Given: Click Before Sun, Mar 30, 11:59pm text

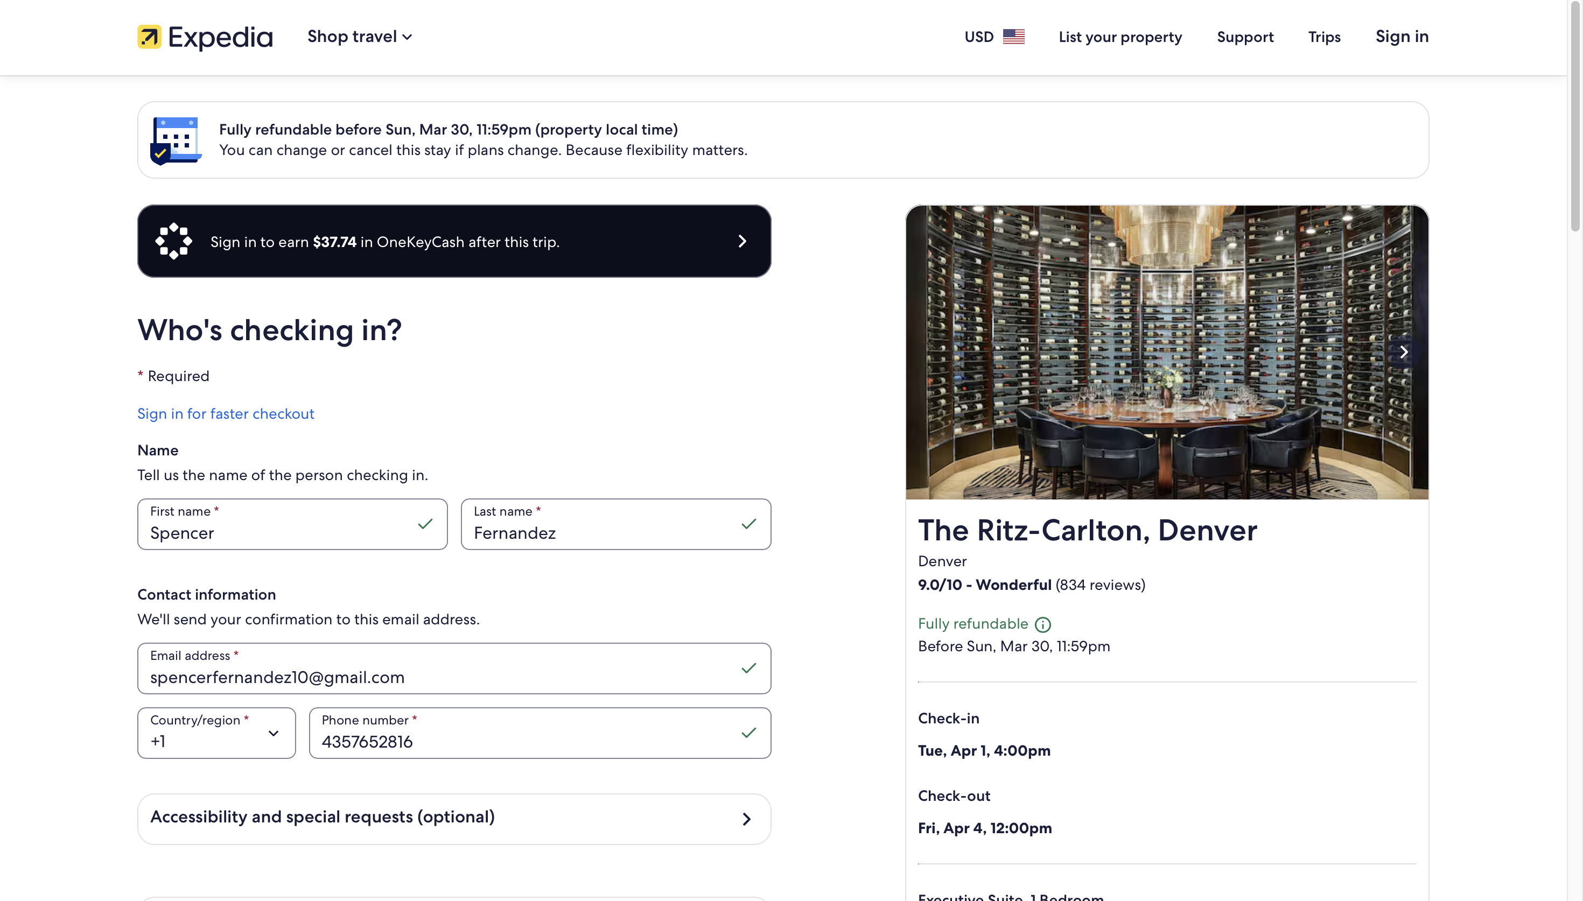Looking at the screenshot, I should [1014, 646].
